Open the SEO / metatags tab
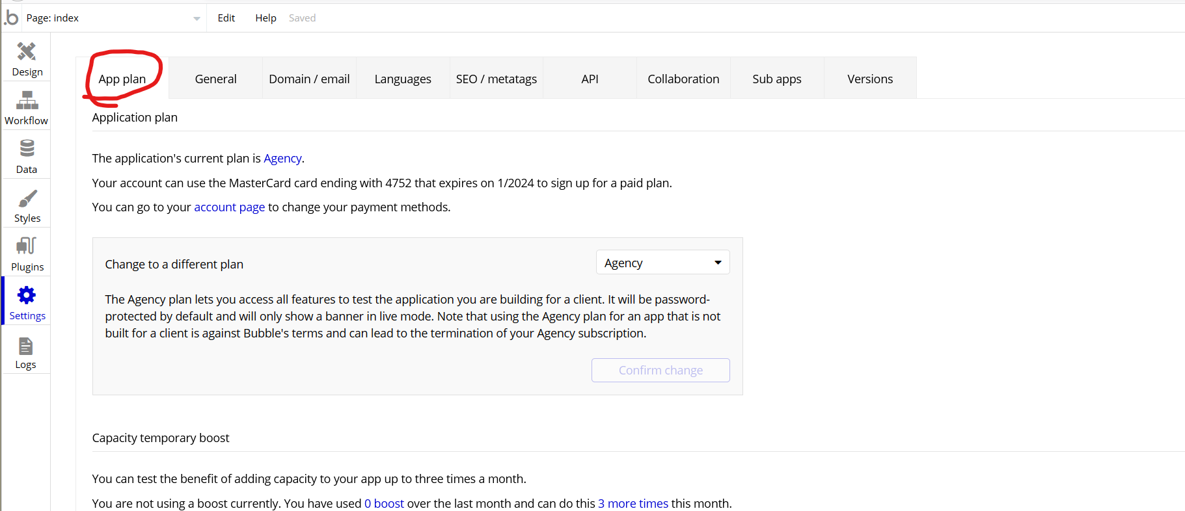 tap(496, 79)
